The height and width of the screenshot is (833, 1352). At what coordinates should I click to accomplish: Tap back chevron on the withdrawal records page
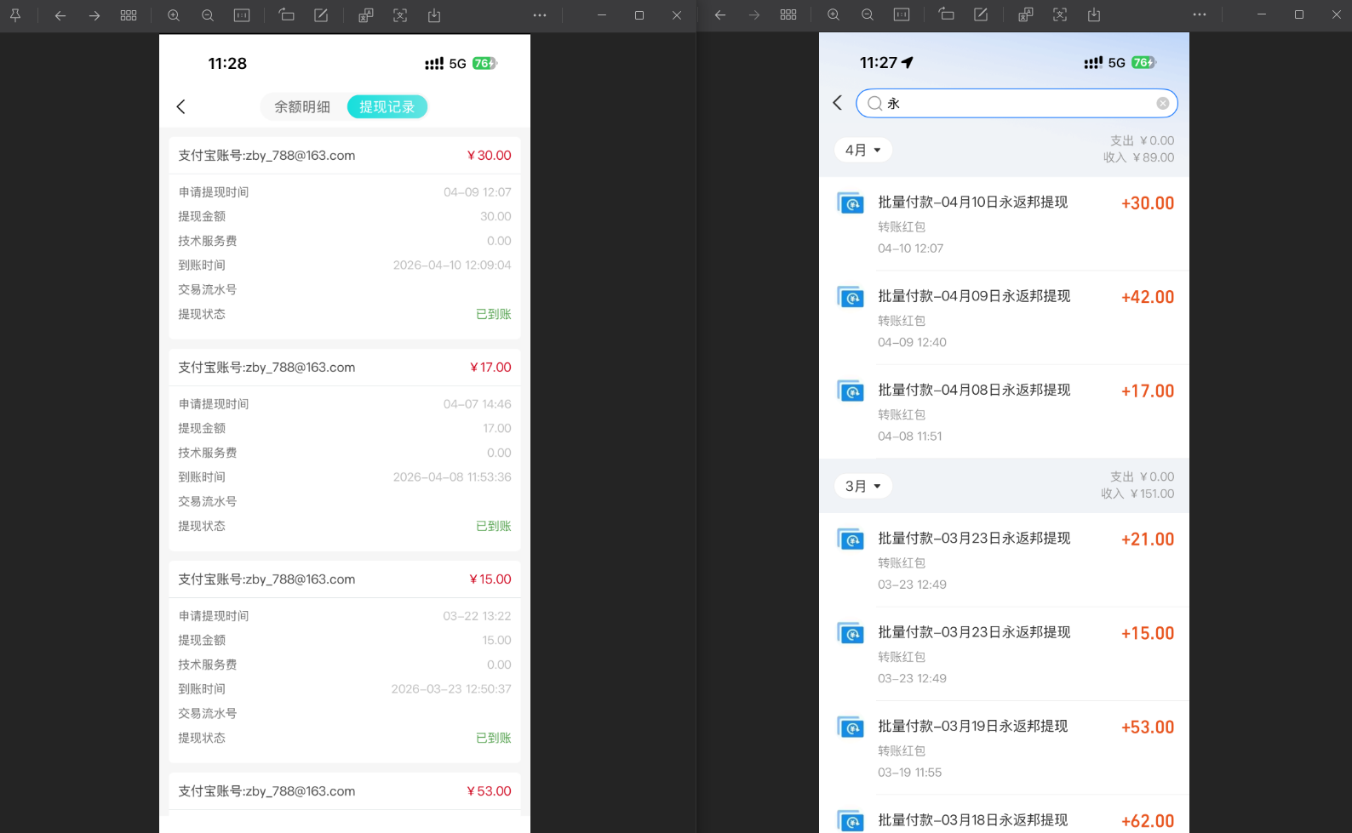pyautogui.click(x=180, y=106)
